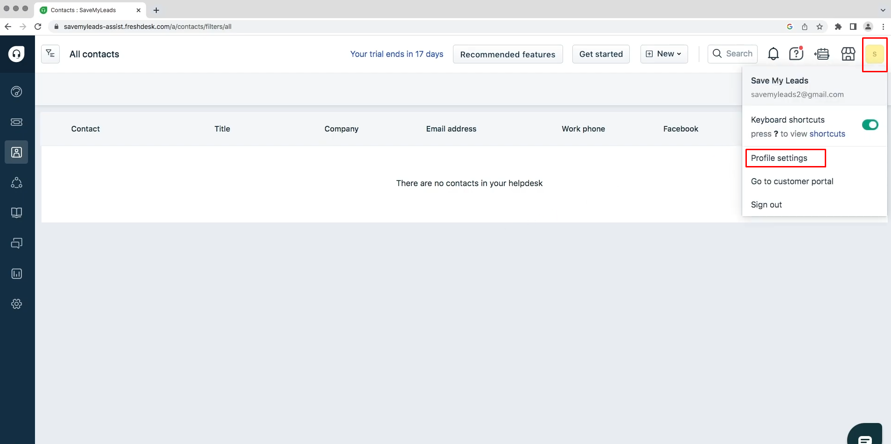Open the Admin gear icon in sidebar

[x=16, y=304]
